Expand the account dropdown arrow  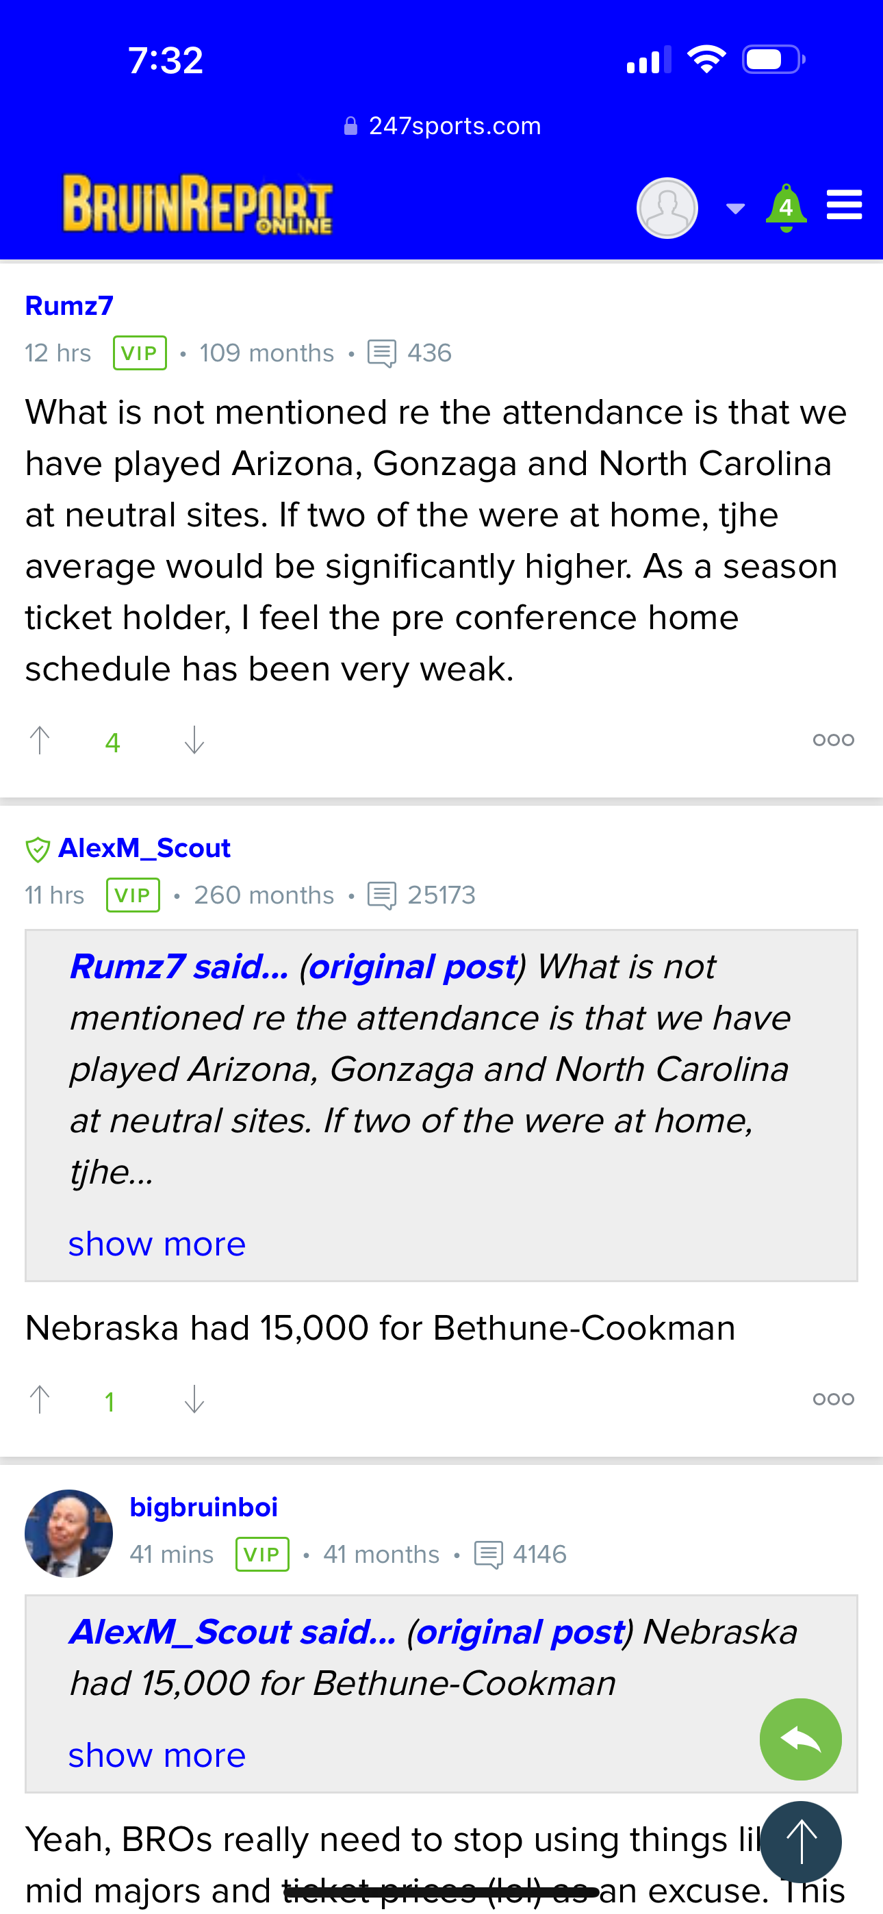click(735, 209)
